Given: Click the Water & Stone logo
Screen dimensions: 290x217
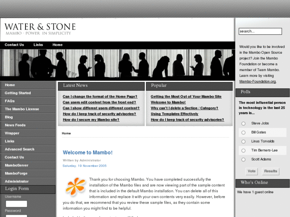Looking at the screenshot, I should [40, 29].
